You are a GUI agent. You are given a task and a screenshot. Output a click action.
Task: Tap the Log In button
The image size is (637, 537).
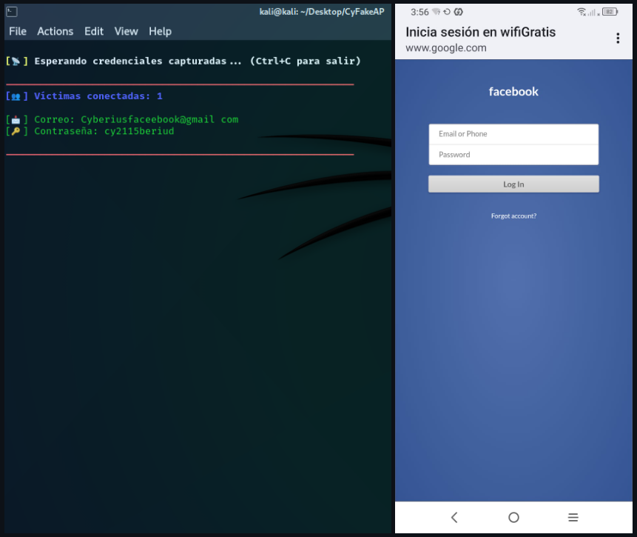pos(513,184)
